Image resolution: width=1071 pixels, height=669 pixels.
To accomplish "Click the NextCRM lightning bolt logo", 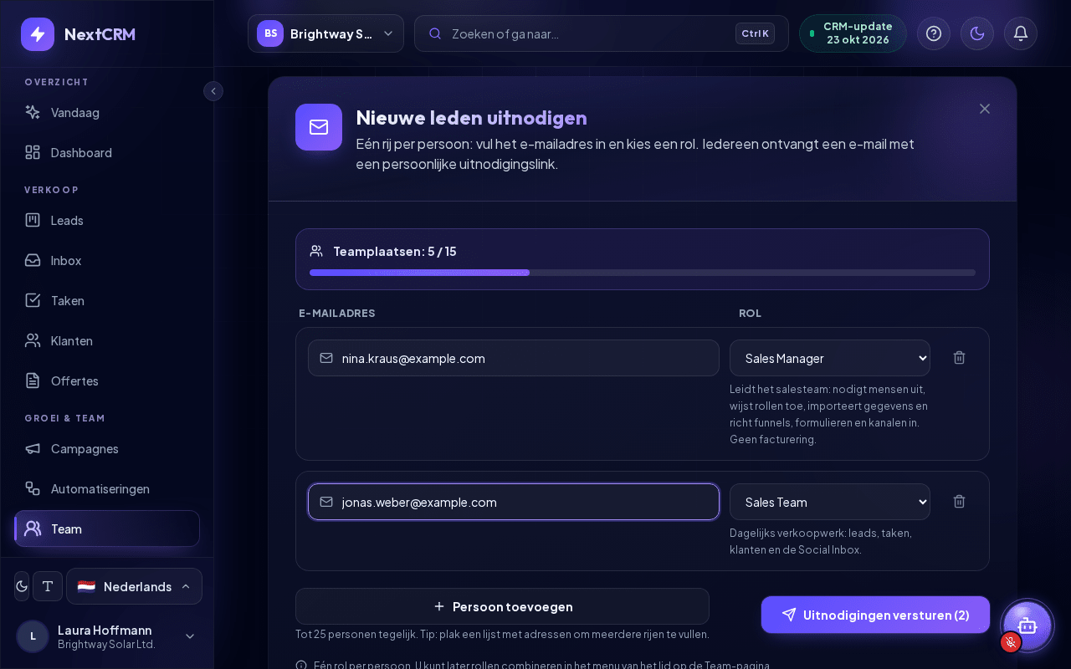I will click(38, 34).
